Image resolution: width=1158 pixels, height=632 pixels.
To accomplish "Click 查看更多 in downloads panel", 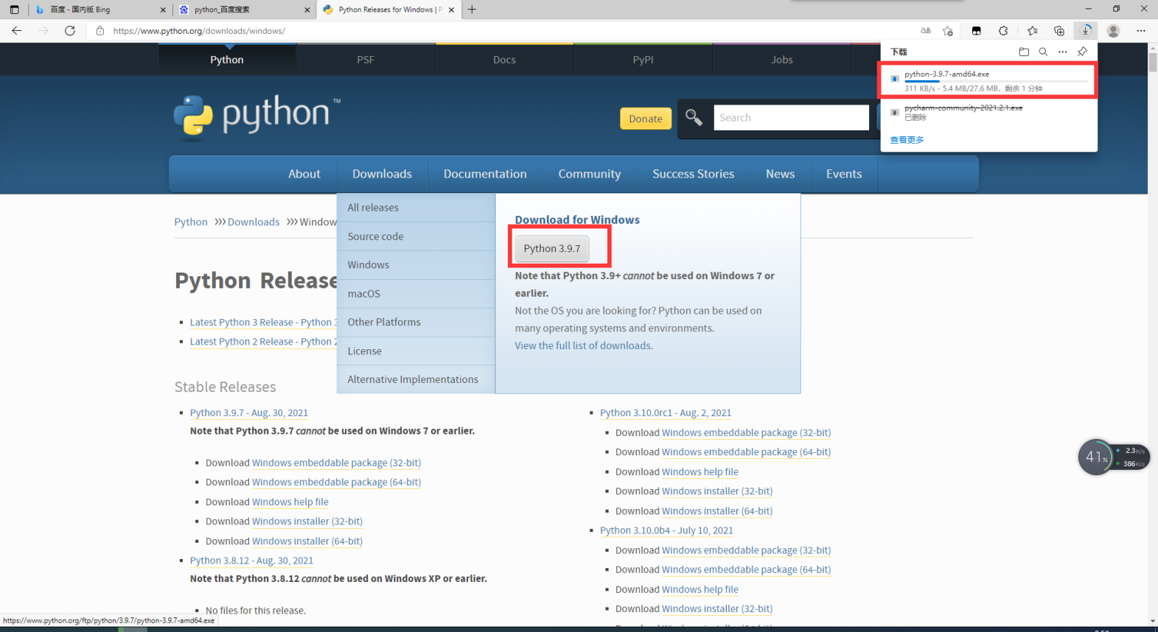I will [x=907, y=140].
